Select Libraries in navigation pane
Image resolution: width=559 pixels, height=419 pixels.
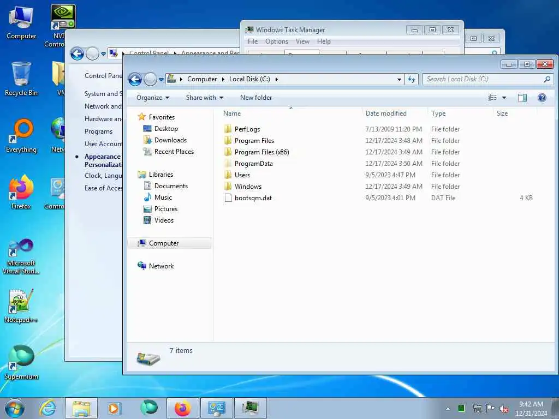161,175
